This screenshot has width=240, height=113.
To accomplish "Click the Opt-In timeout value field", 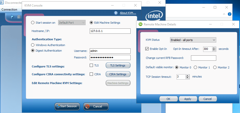I will click(x=208, y=49).
